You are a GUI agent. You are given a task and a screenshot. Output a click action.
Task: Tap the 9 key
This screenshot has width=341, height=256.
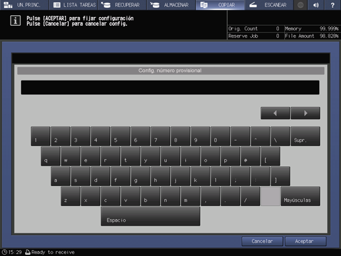[x=201, y=136]
